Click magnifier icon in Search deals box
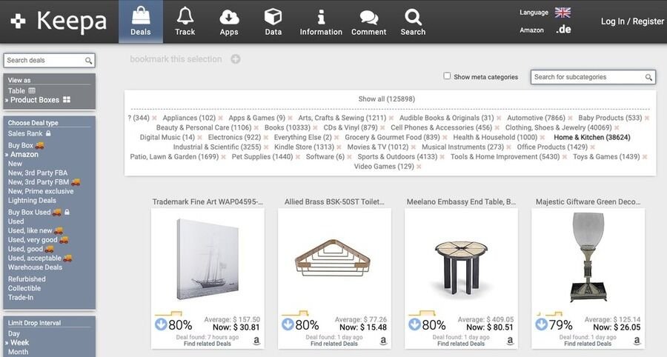Viewport: 667px width, 357px height. [88, 61]
